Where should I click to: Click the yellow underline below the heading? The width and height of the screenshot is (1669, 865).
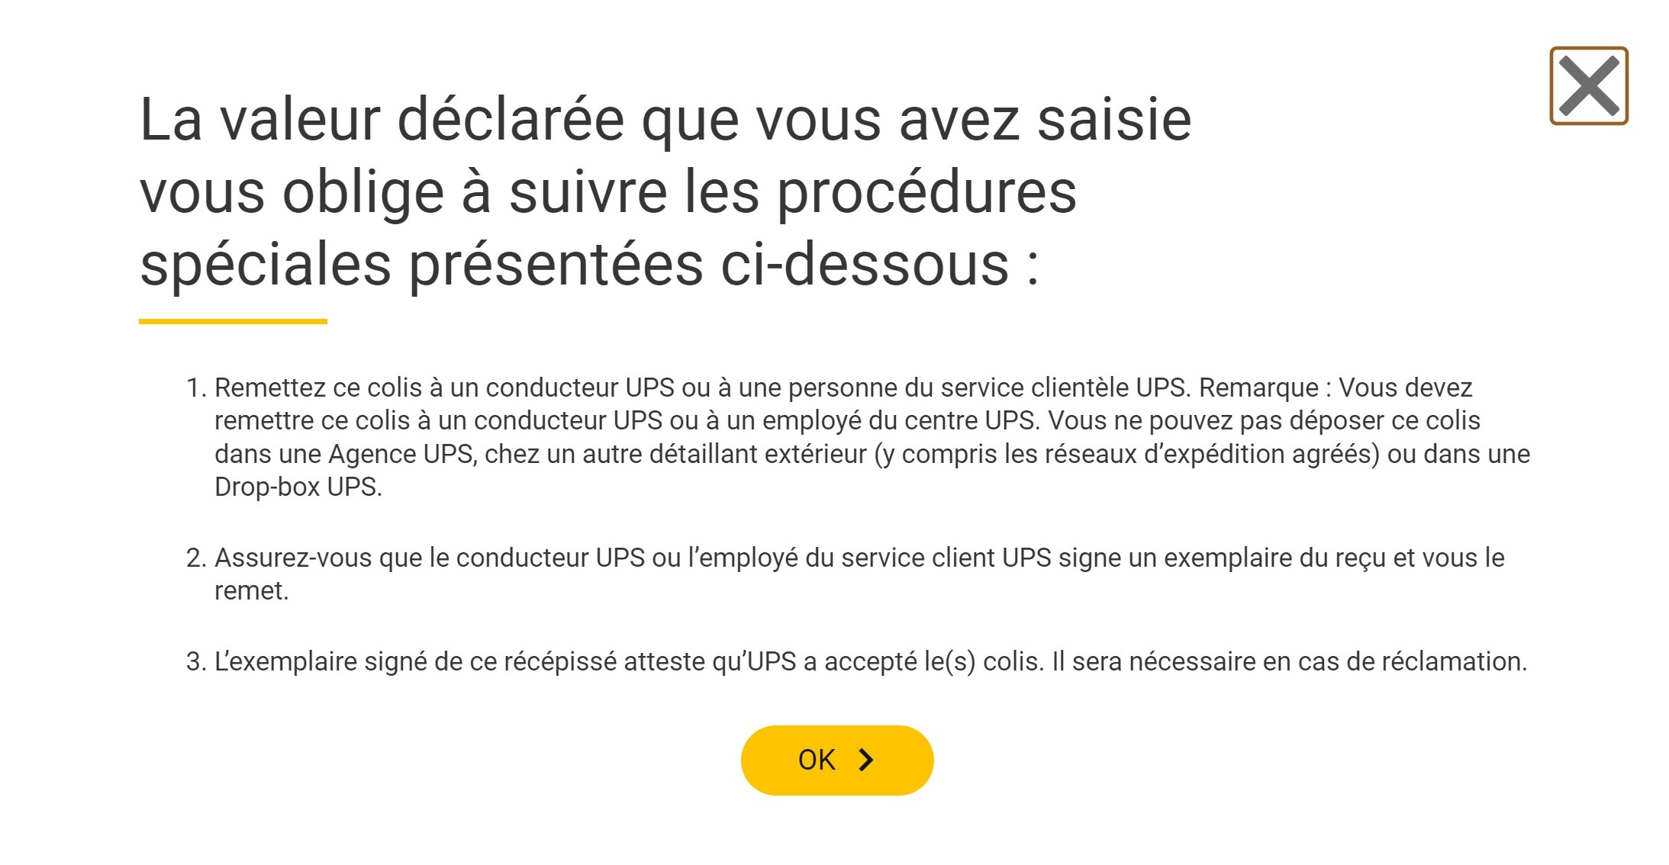point(233,322)
